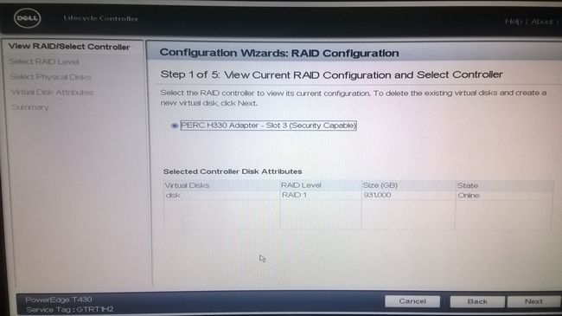Click the Lifecycle Controller title
The width and height of the screenshot is (562, 316).
point(100,19)
